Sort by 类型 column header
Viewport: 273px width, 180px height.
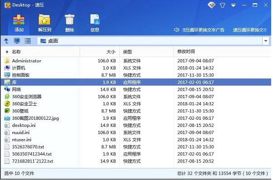pyautogui.click(x=127, y=52)
